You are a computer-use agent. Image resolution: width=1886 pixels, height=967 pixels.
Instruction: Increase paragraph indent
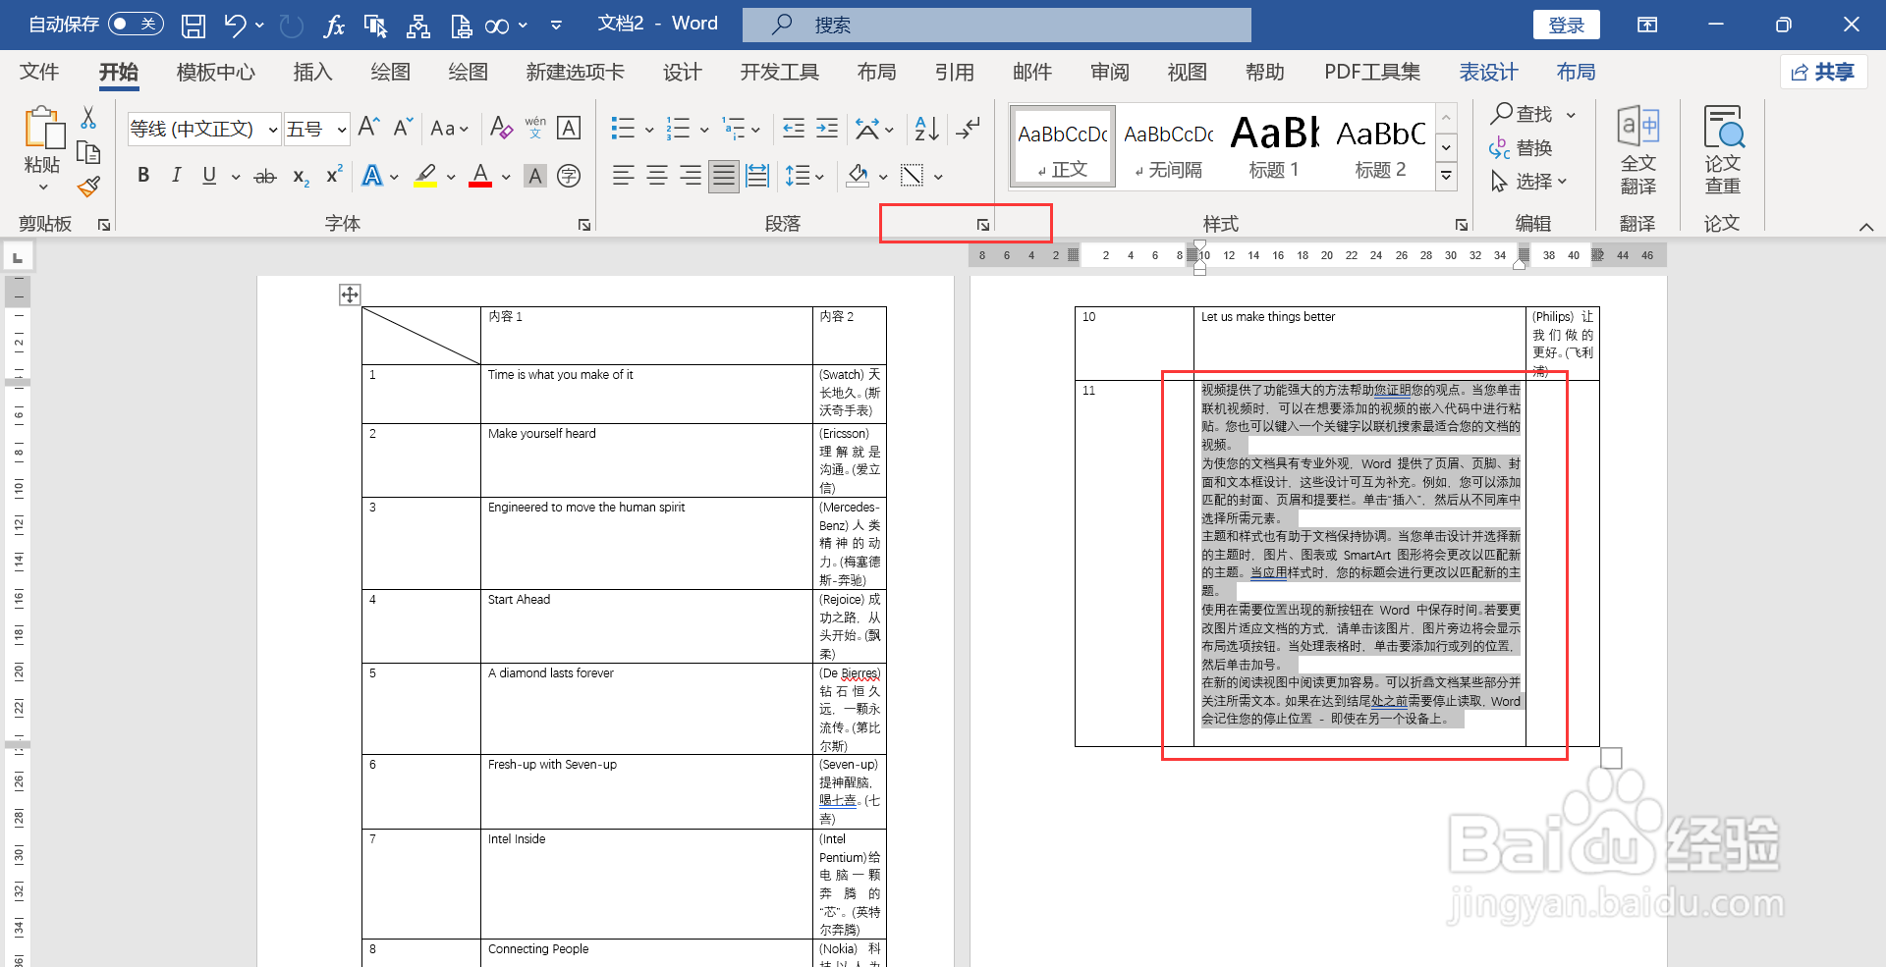[x=827, y=128]
